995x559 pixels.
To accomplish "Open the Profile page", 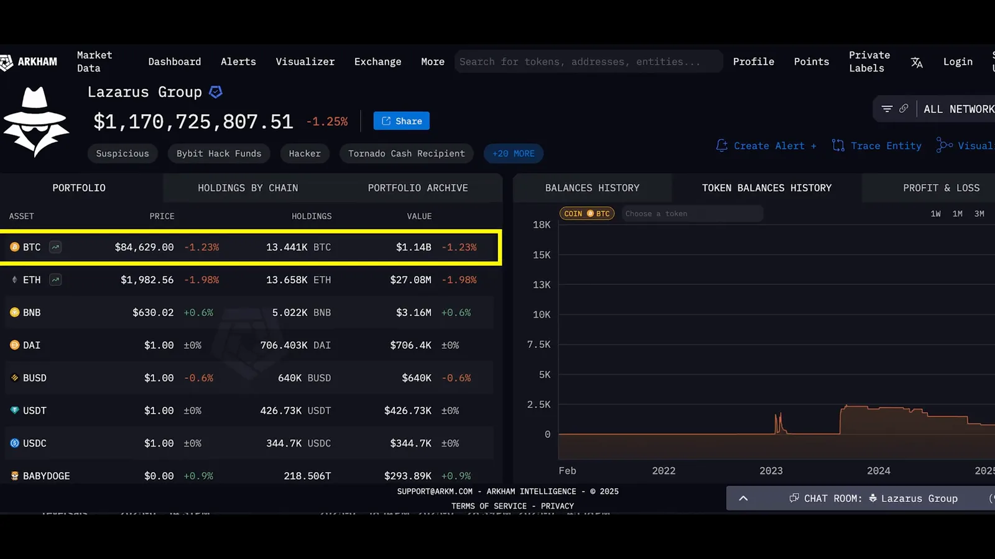I will point(754,61).
